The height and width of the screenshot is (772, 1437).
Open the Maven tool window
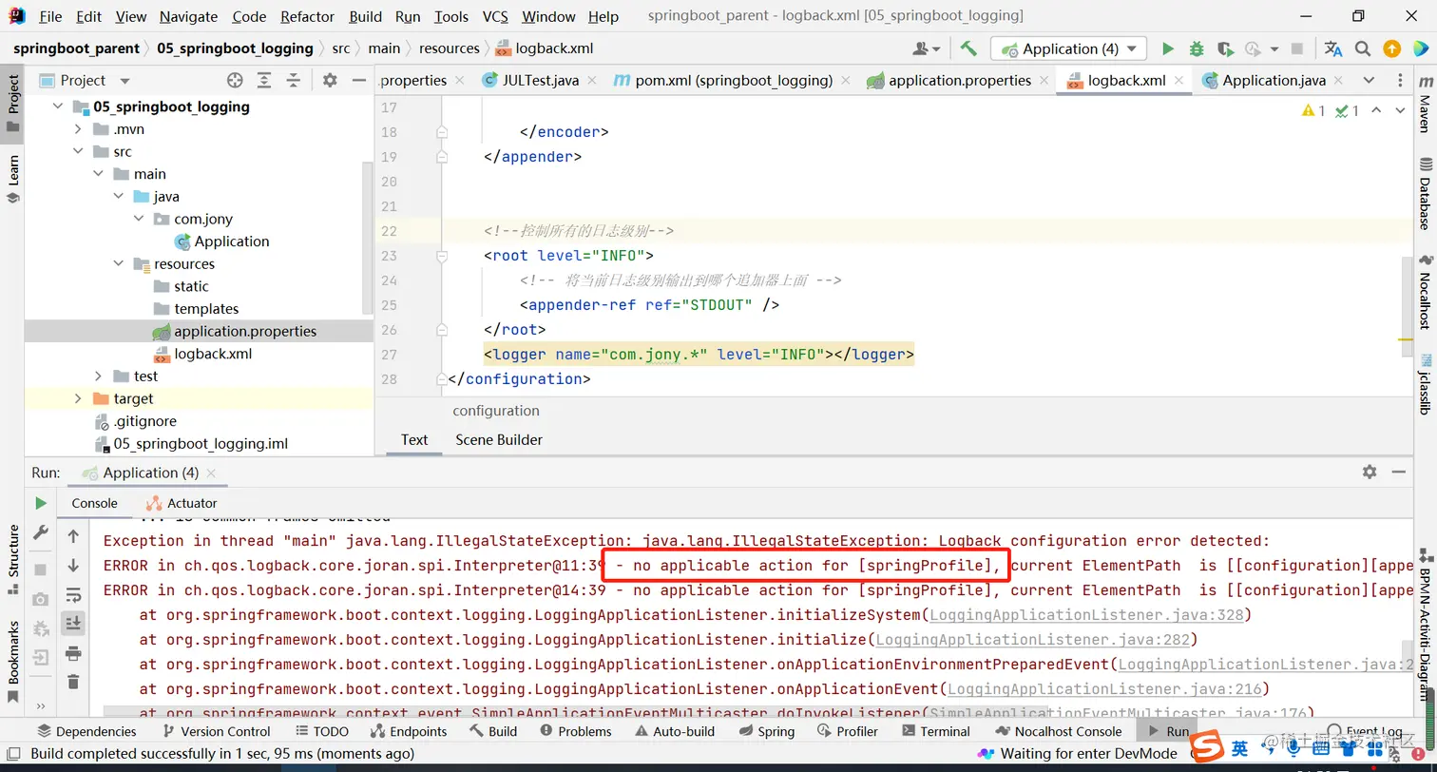coord(1424,106)
